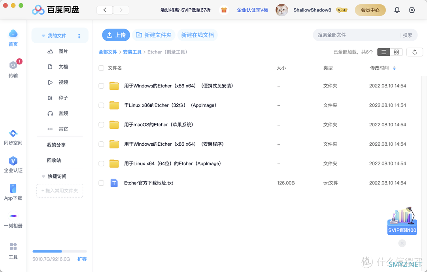Select 种子 in the sidebar

(x=57, y=98)
